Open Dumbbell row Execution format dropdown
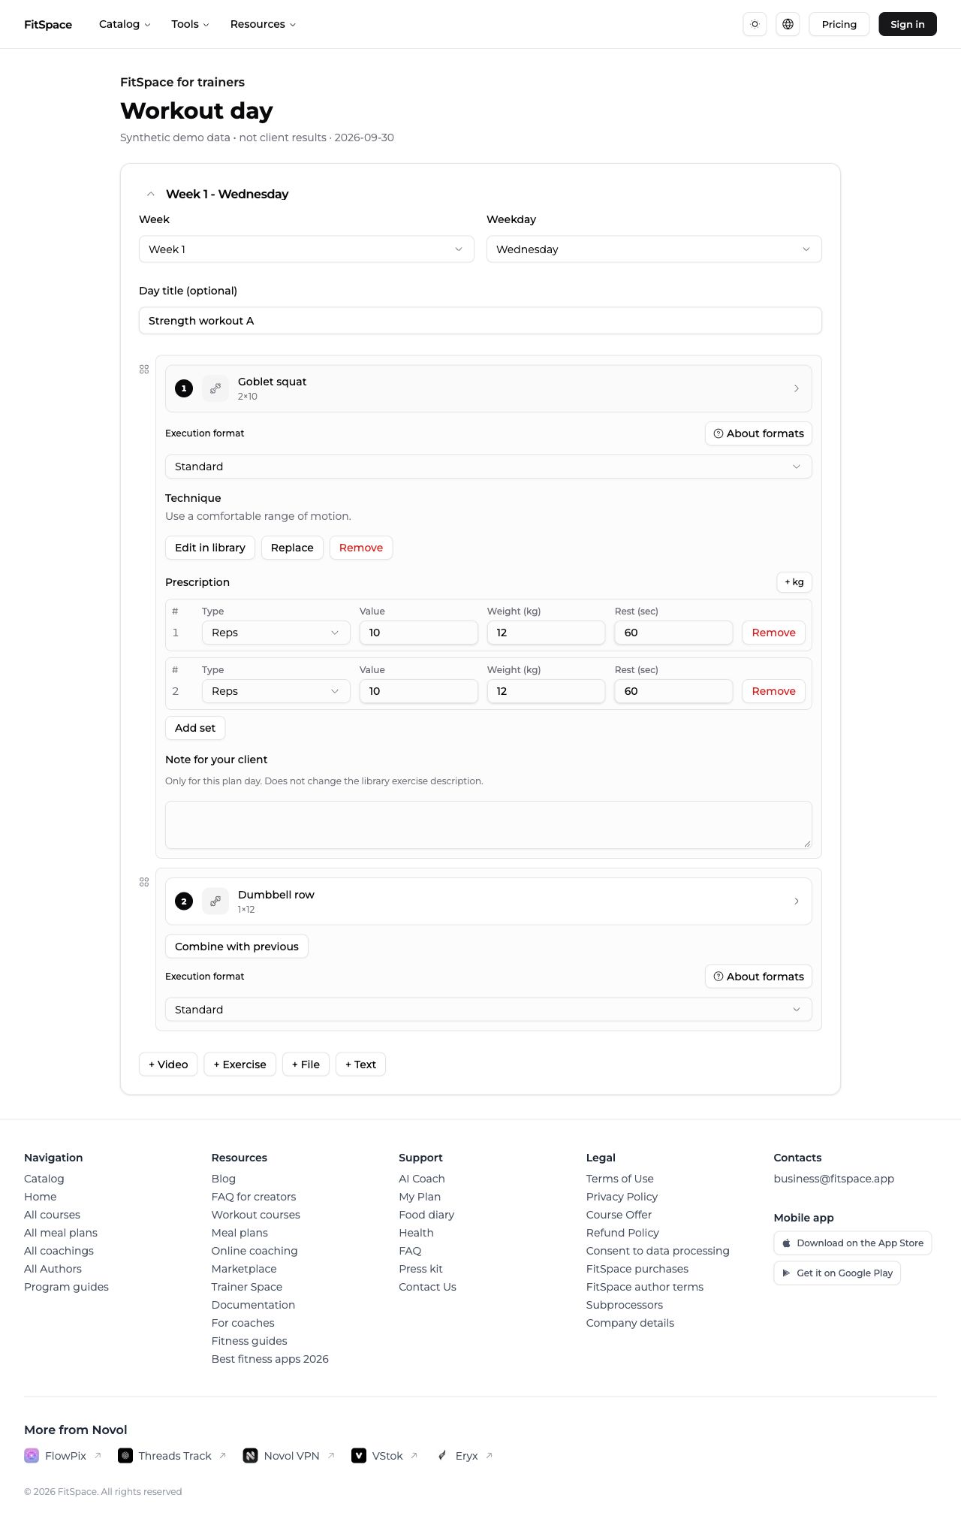Image resolution: width=961 pixels, height=1516 pixels. [x=489, y=1010]
